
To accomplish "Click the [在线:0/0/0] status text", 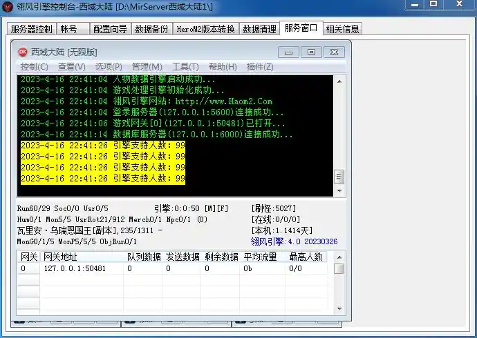I will tap(276, 219).
